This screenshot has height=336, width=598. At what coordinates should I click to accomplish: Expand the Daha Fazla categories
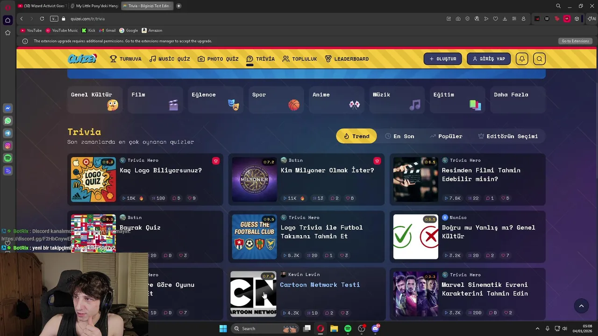tap(518, 100)
